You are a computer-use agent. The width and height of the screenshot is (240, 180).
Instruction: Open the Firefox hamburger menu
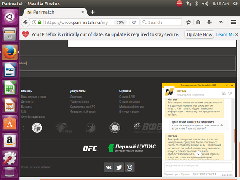[x=234, y=22]
